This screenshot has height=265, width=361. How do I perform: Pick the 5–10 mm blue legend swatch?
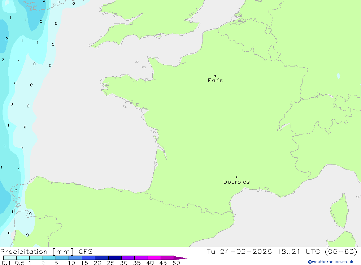[x=62, y=258]
